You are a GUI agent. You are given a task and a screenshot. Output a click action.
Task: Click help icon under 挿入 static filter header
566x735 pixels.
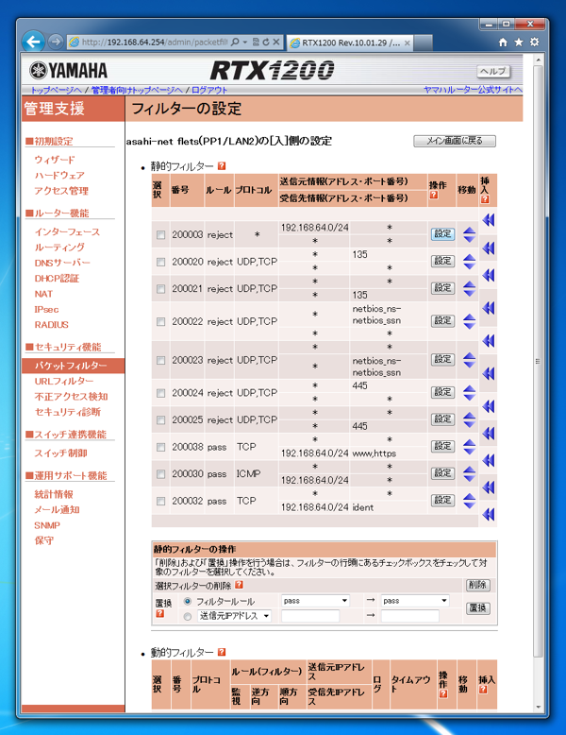coord(485,199)
